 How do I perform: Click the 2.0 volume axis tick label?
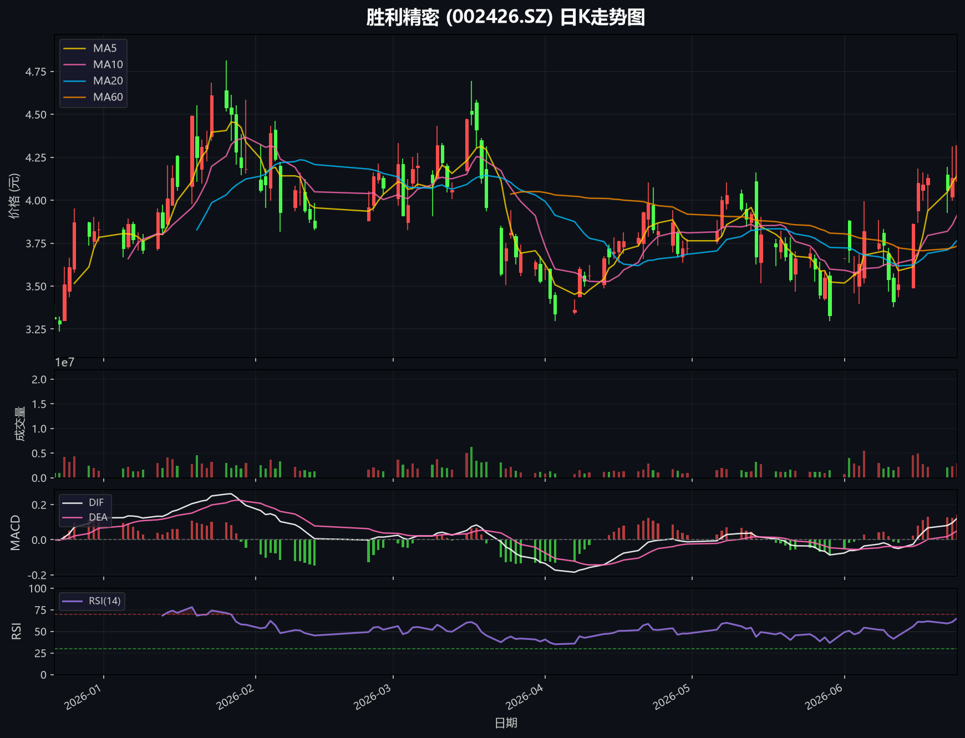pos(40,380)
